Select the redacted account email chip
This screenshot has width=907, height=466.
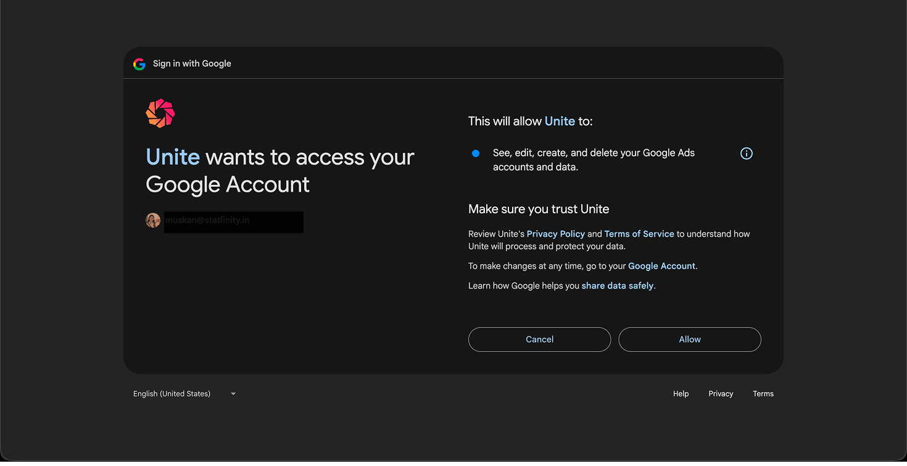click(225, 221)
